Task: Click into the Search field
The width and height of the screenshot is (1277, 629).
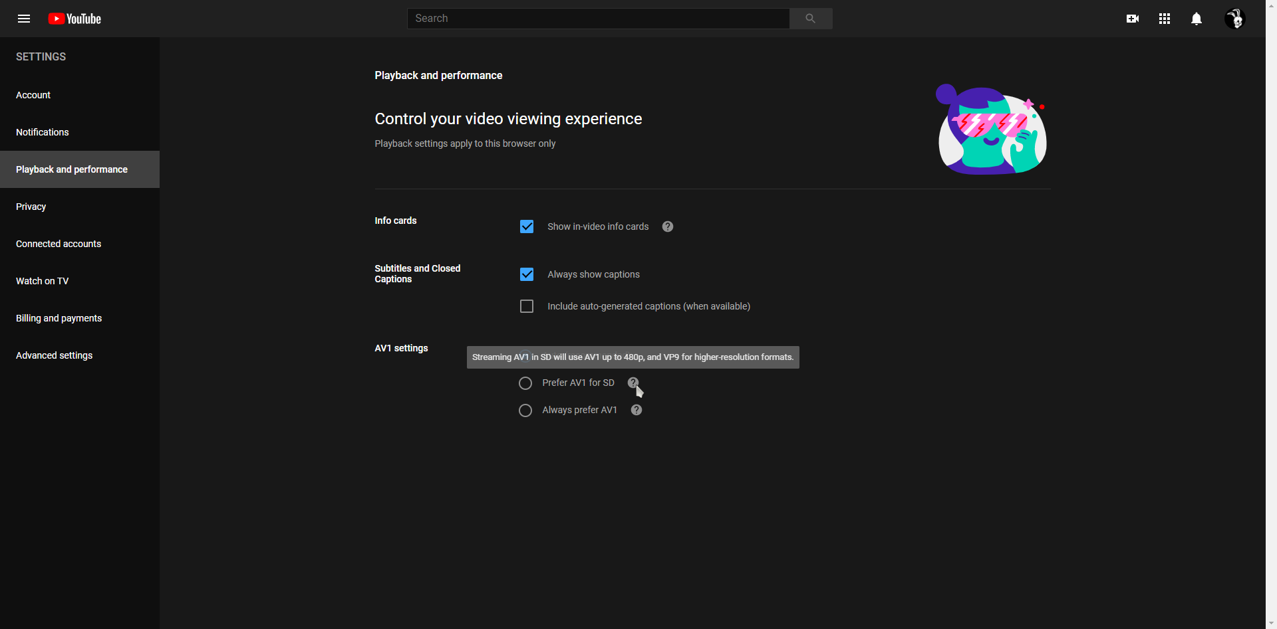Action: point(597,19)
